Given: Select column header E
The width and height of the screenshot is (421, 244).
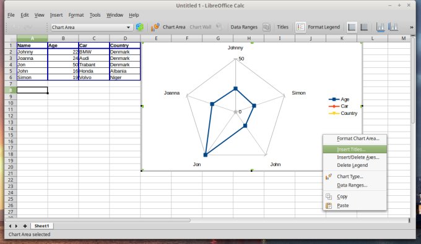Looking at the screenshot, I should (156, 38).
